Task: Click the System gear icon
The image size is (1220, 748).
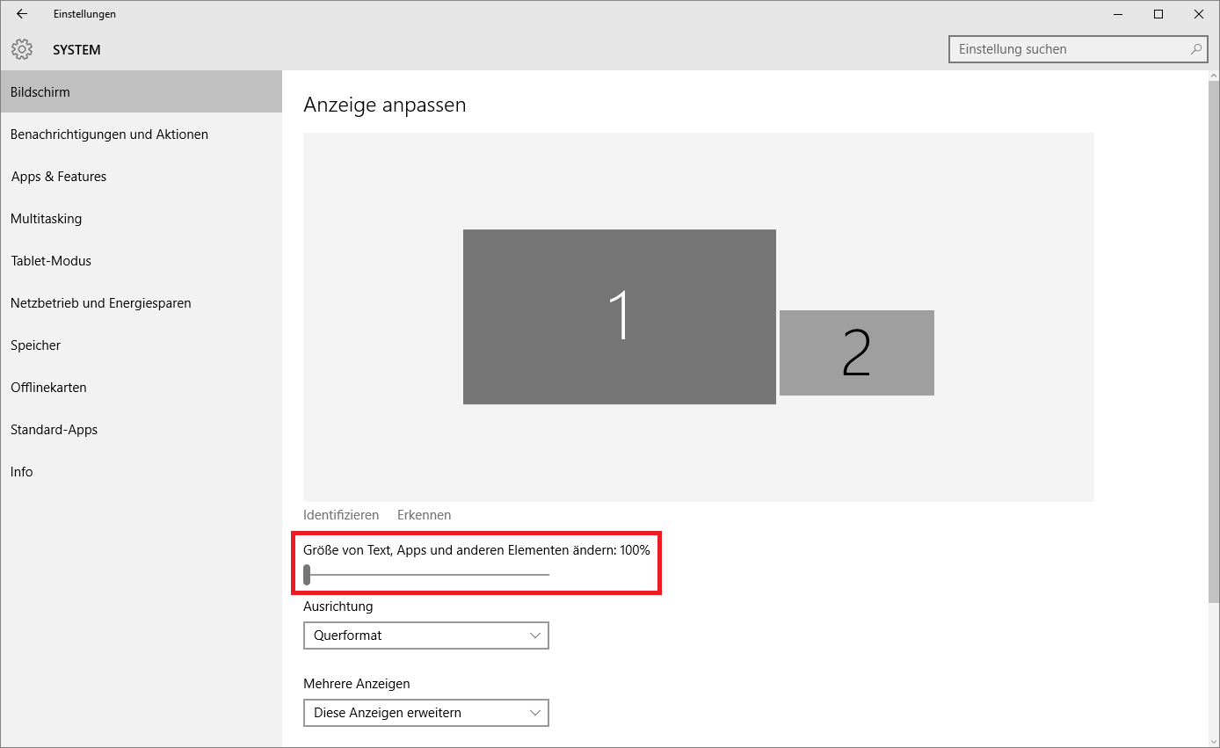Action: [22, 49]
